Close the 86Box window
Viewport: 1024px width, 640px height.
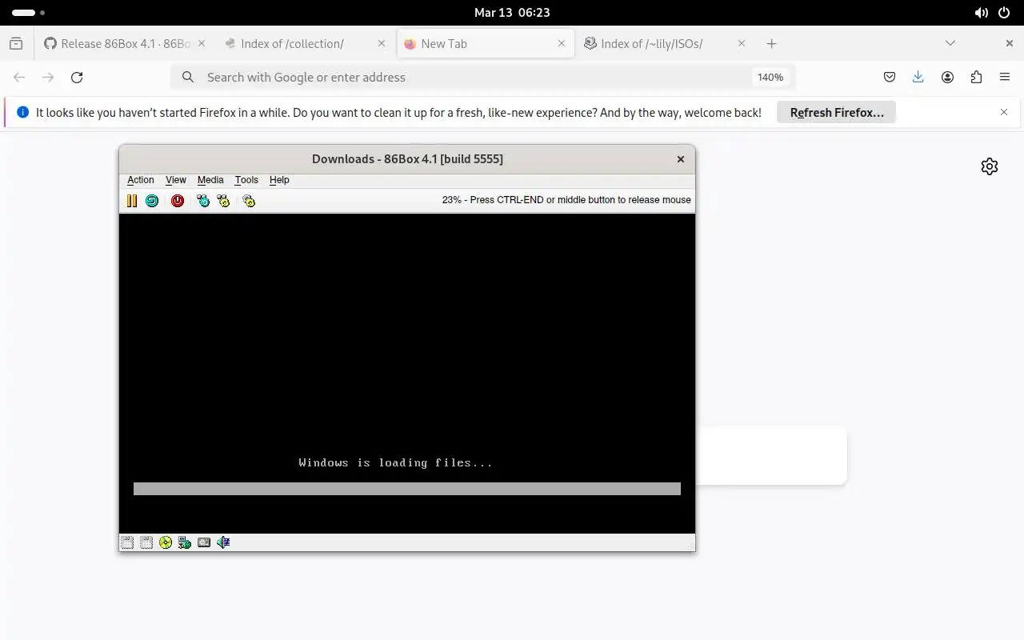tap(681, 159)
